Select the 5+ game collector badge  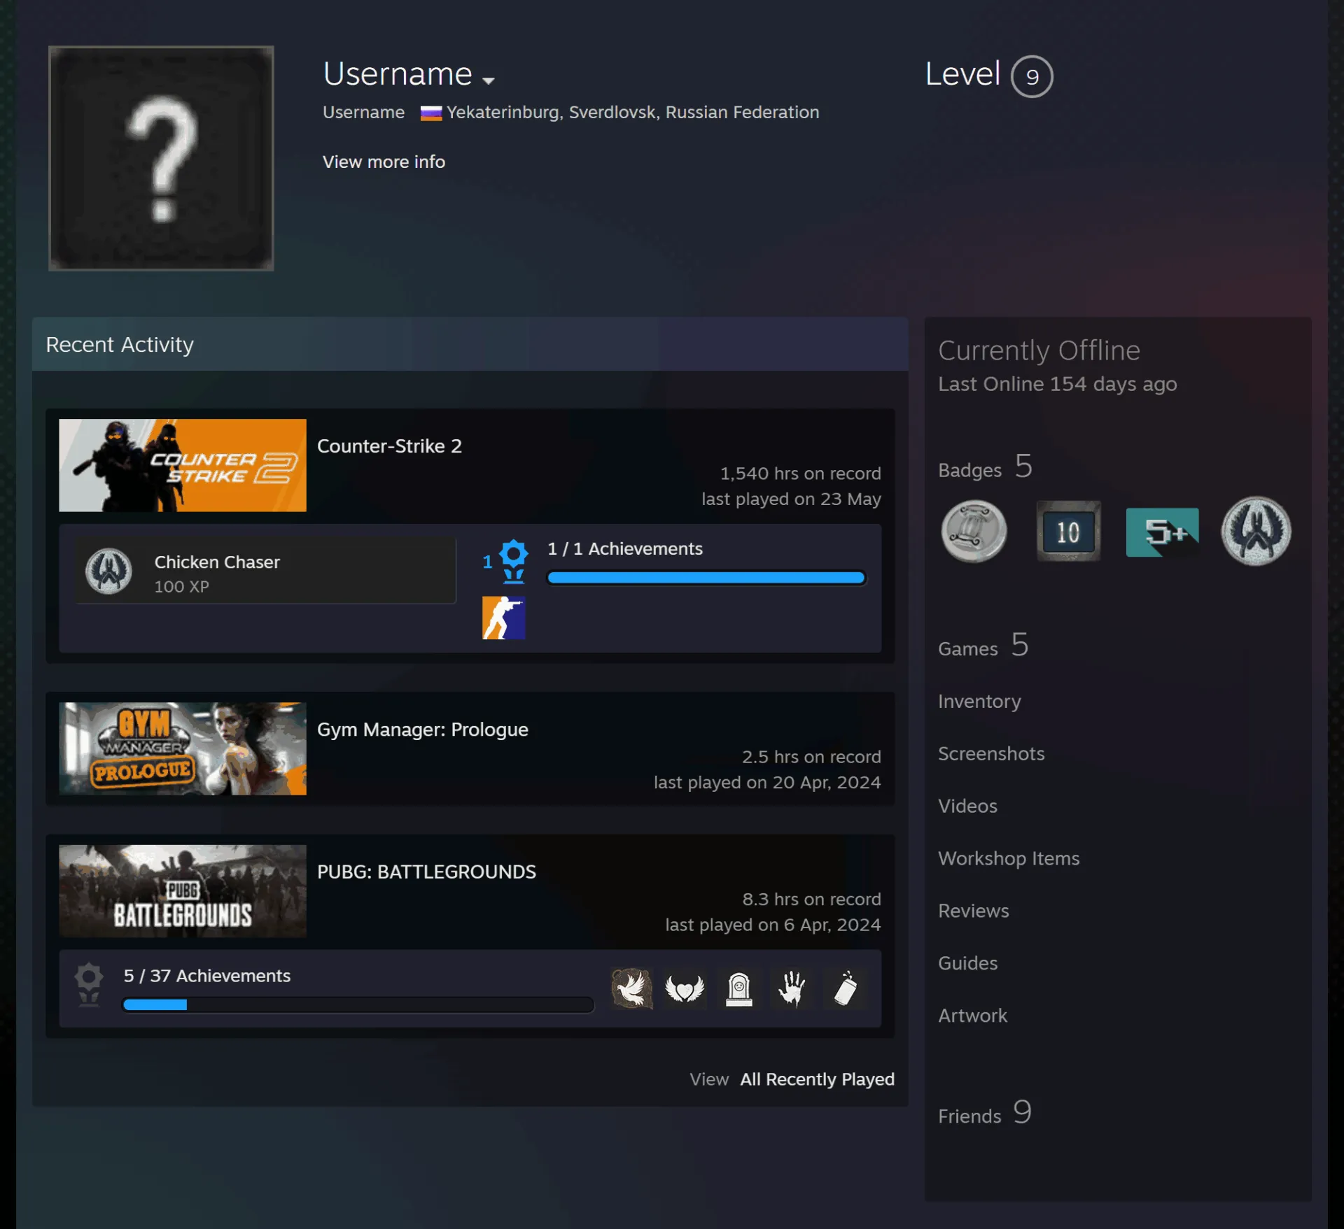tap(1162, 532)
